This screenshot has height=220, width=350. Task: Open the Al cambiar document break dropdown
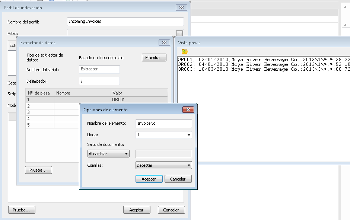pos(108,154)
